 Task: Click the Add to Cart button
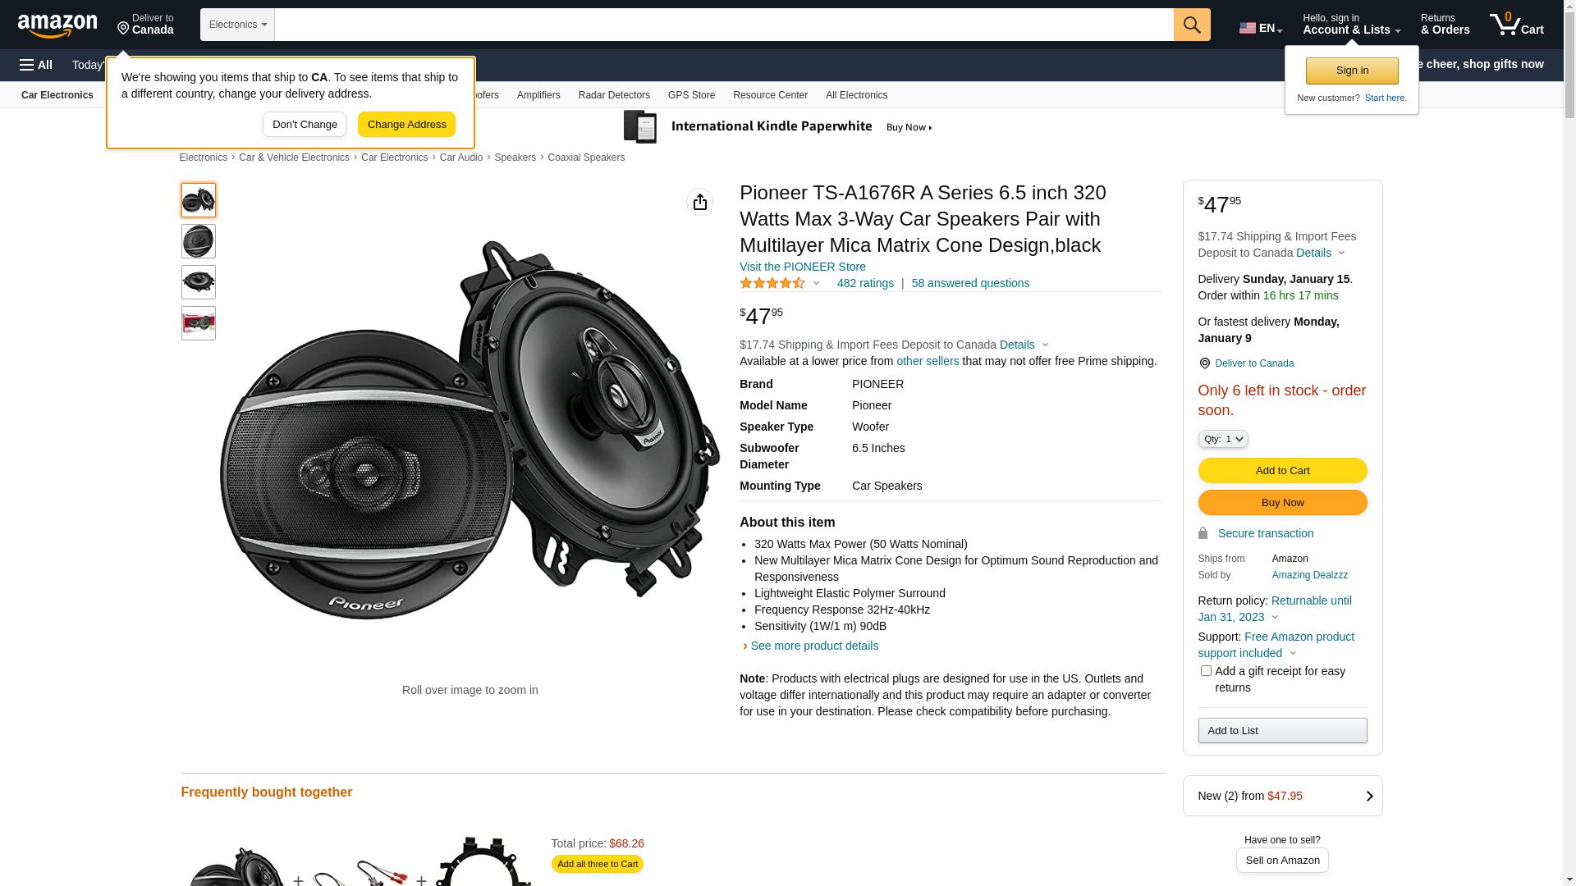coord(1282,470)
